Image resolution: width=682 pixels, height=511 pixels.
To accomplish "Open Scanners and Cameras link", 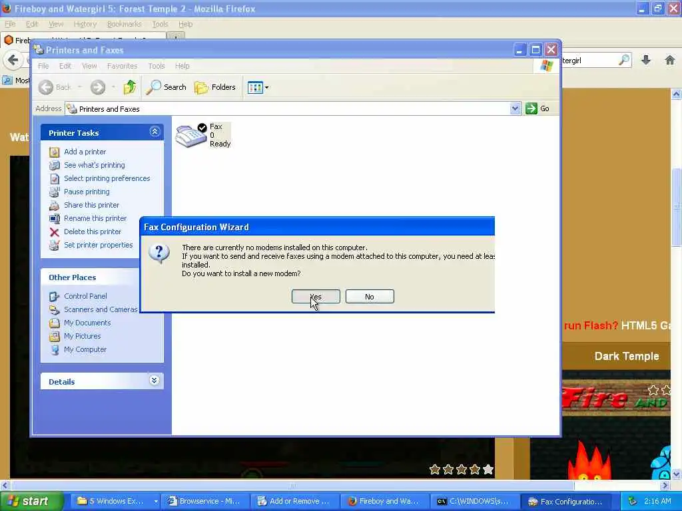I will (101, 309).
